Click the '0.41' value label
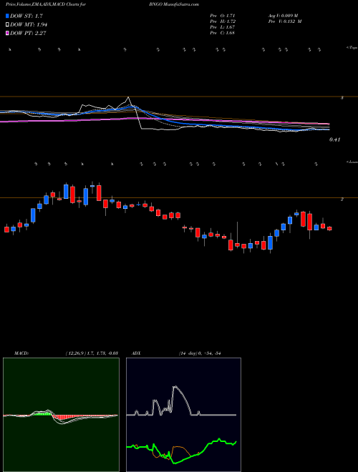 [334, 139]
